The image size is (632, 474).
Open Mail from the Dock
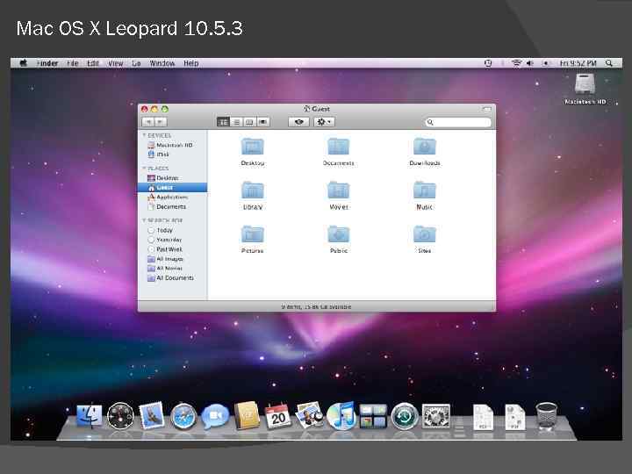click(x=152, y=415)
